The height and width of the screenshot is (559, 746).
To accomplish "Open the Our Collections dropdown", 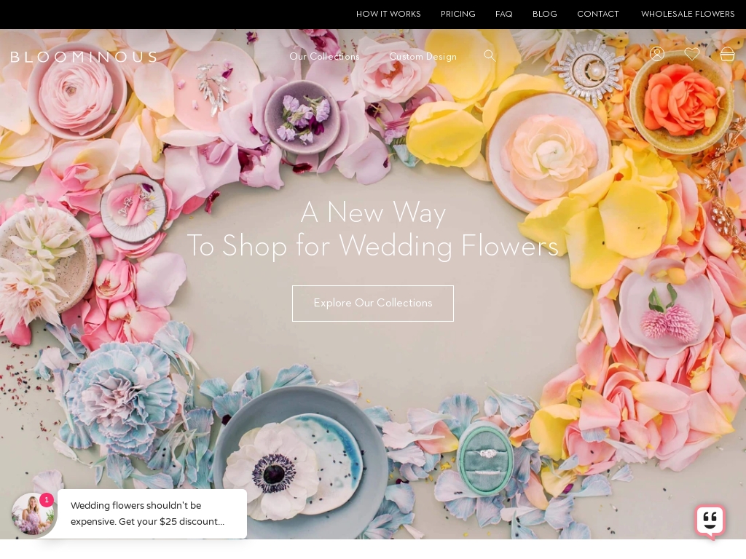I will tap(324, 56).
